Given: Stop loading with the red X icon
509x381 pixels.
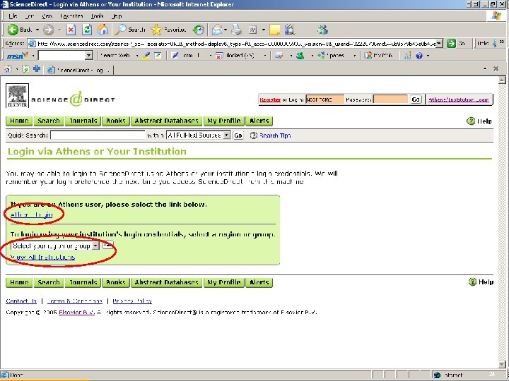Looking at the screenshot, I should [71, 30].
